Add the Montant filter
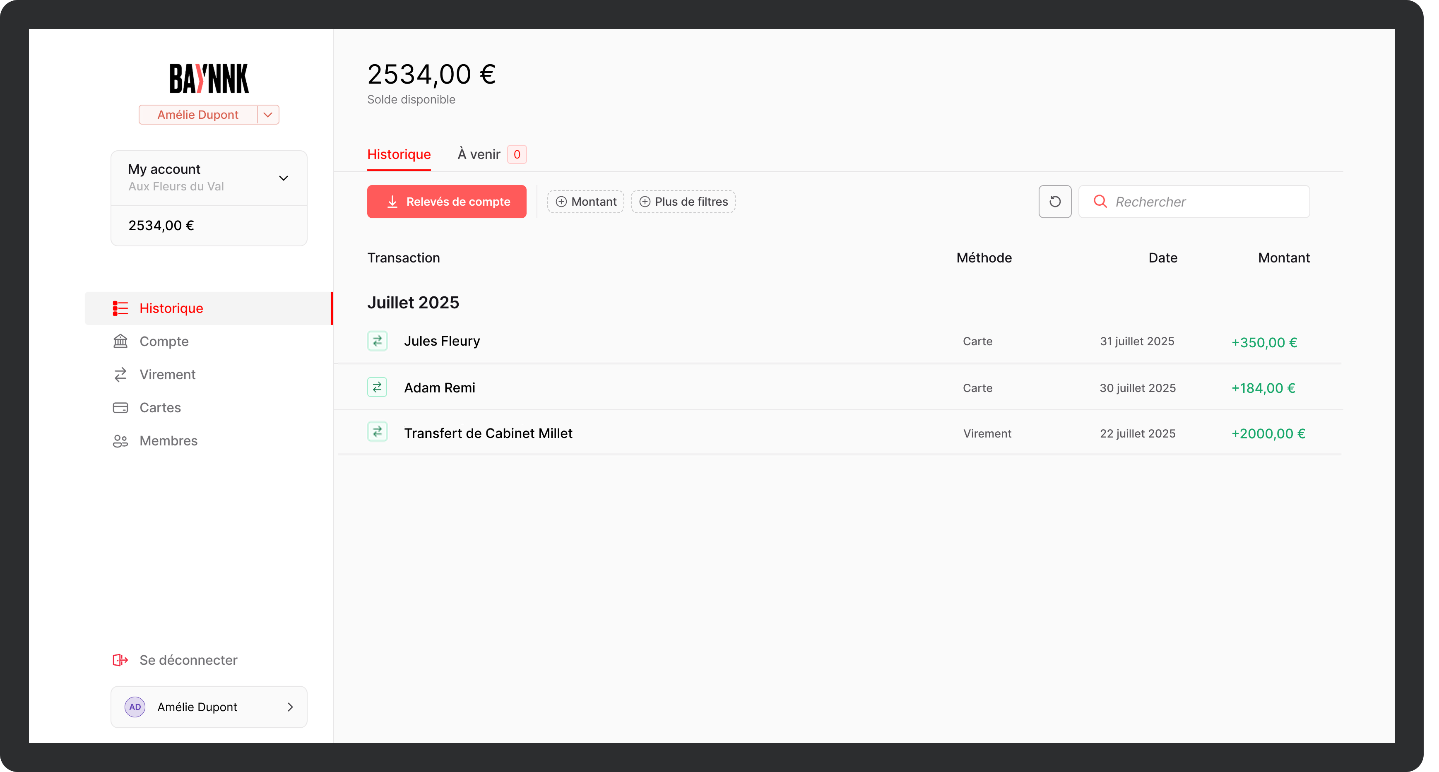The image size is (1439, 772). [585, 202]
